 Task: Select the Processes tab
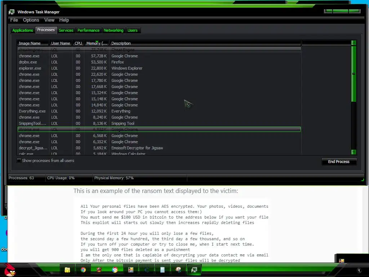[x=46, y=30]
